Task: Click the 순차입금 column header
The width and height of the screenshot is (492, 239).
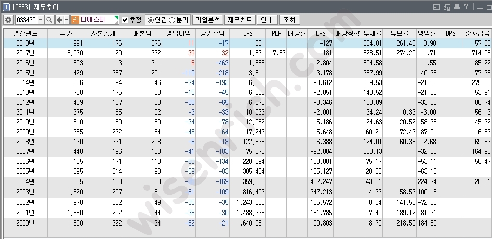Action: point(477,33)
